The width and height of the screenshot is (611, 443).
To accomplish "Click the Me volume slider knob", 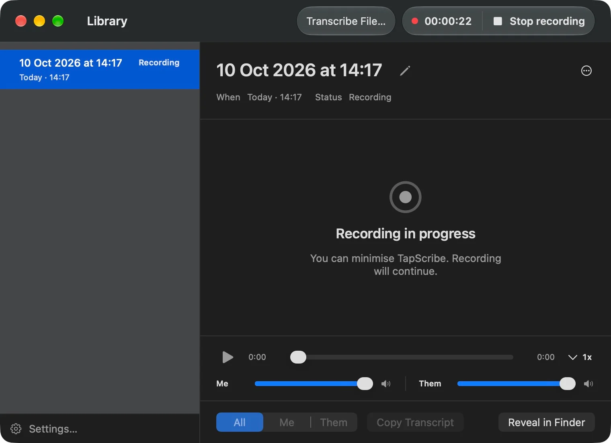I will 365,384.
